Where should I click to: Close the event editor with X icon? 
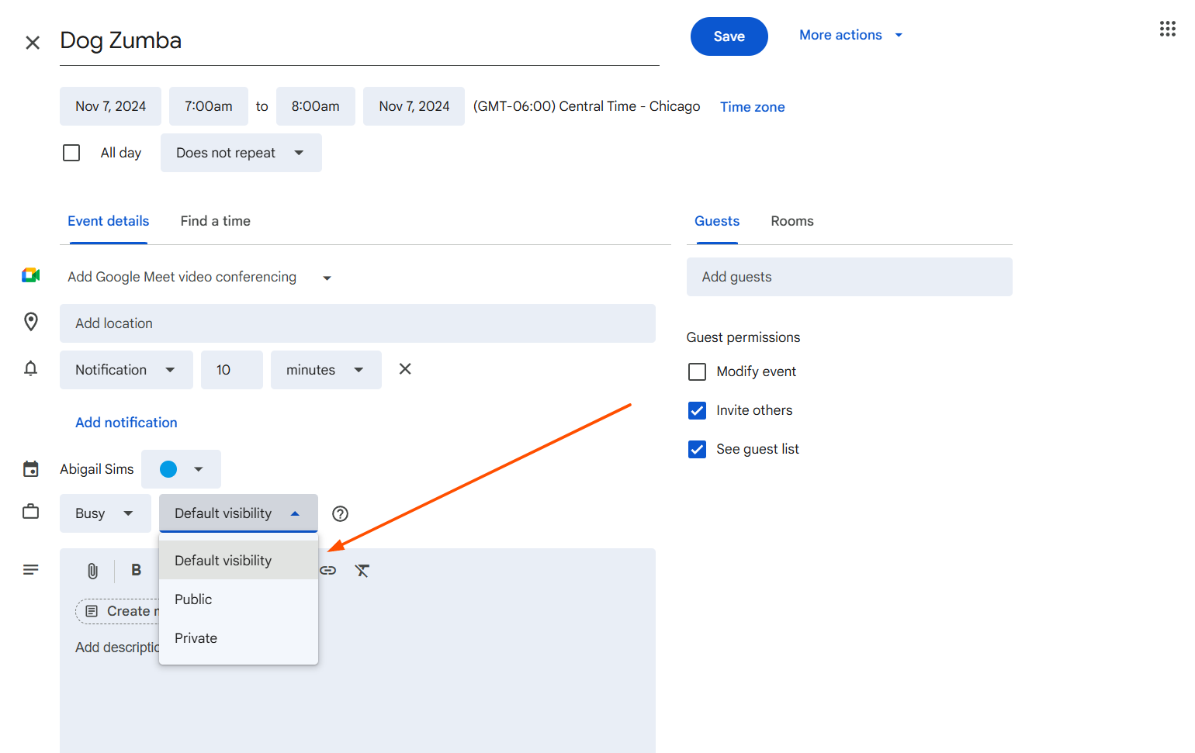tap(33, 43)
